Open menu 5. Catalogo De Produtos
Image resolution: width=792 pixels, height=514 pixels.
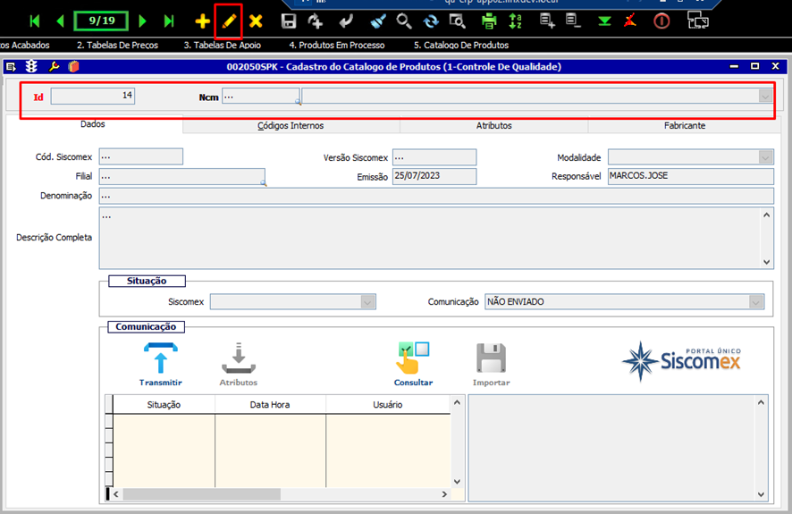pos(461,45)
